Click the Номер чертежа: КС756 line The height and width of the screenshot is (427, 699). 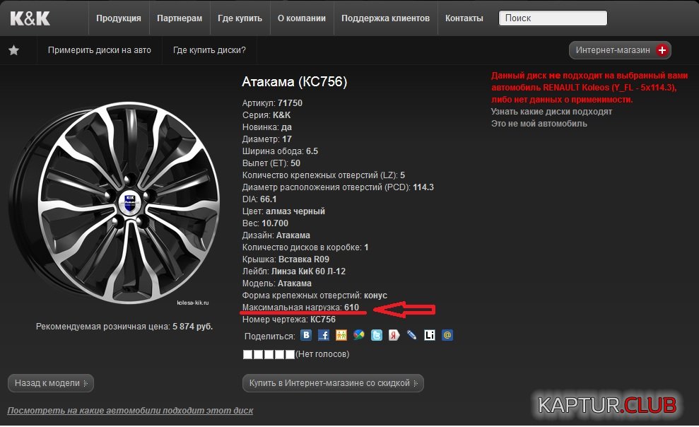(x=289, y=320)
